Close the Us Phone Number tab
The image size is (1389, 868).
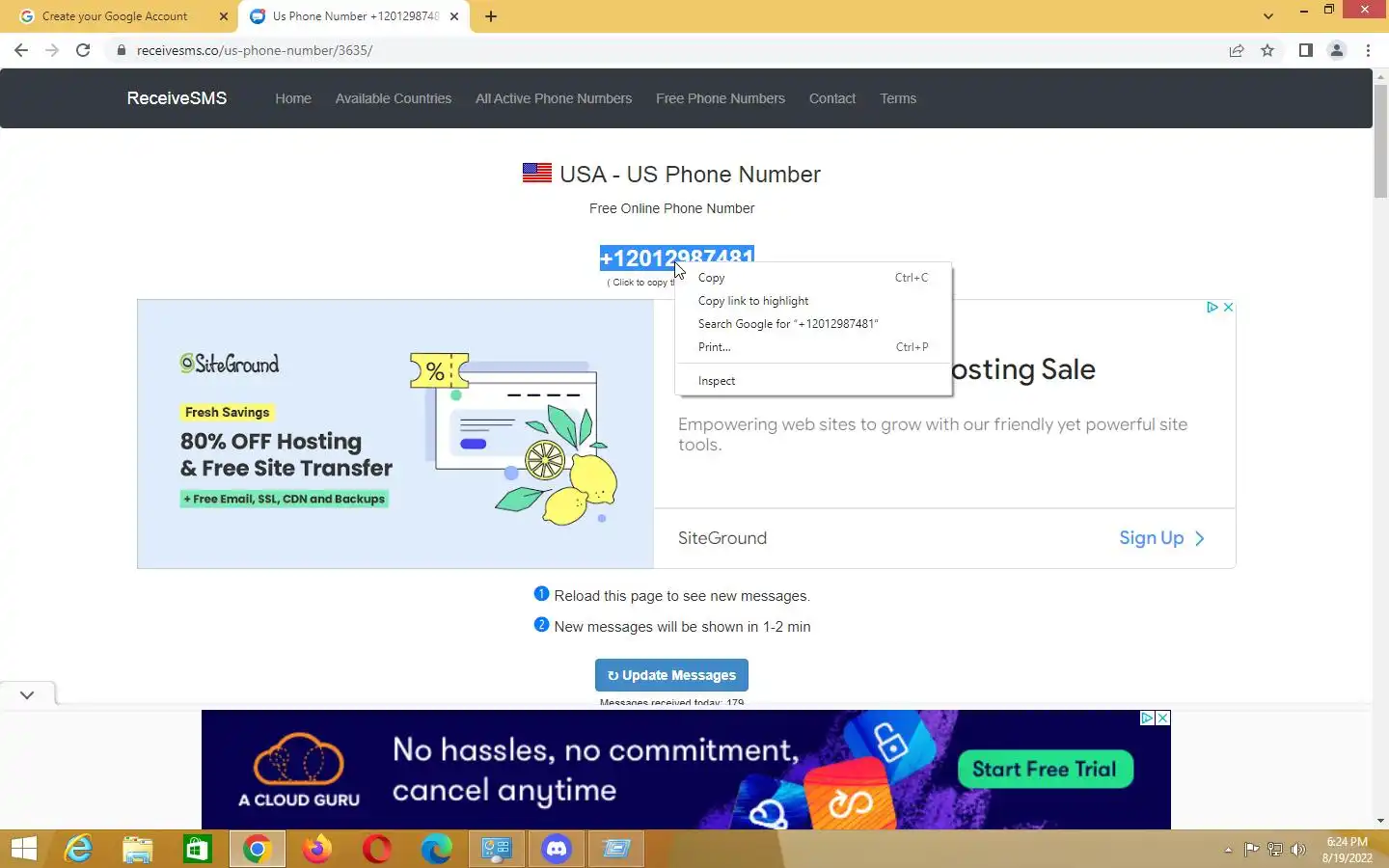(x=454, y=16)
